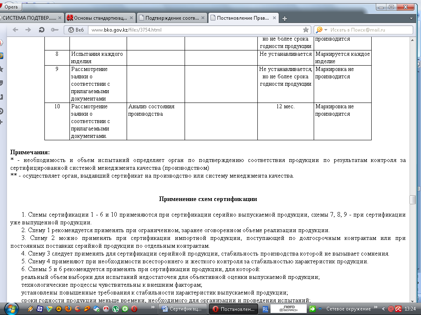Click the 13:24 system clock
This screenshot has height=315, width=421.
[410, 309]
